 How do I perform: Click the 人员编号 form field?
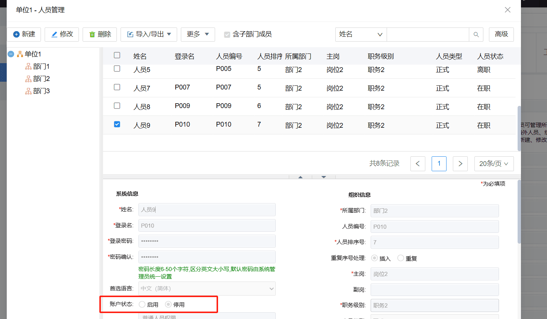435,227
